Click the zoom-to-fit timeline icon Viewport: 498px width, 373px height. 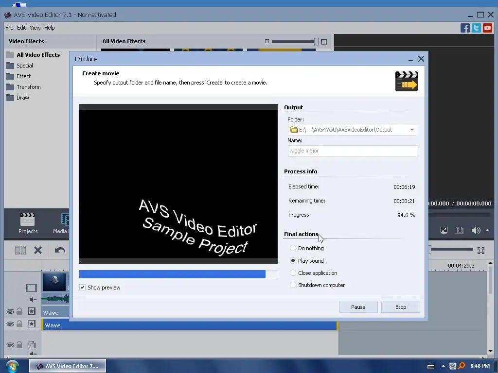[x=481, y=251]
